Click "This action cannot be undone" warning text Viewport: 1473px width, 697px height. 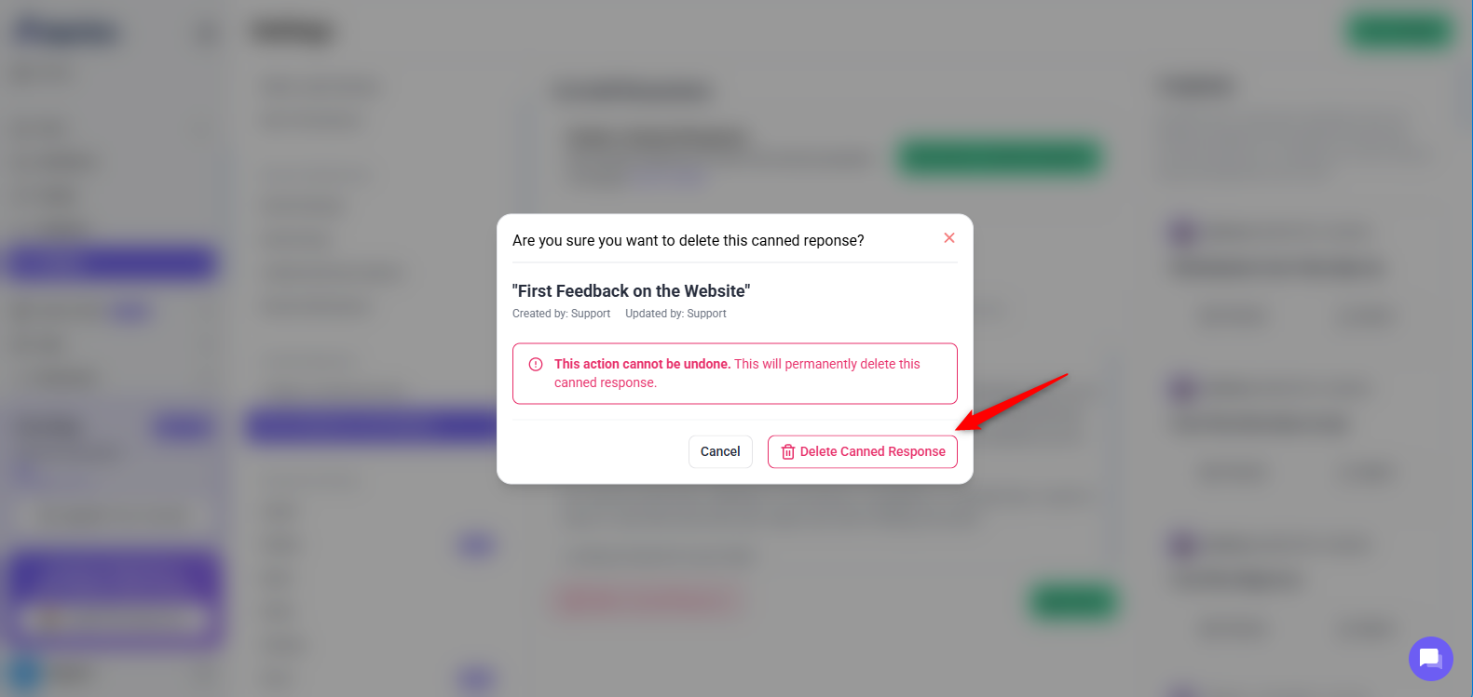642,364
